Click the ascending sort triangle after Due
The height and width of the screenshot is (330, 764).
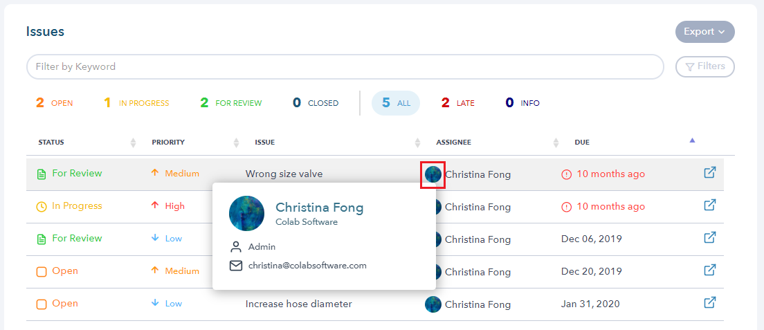(x=692, y=140)
